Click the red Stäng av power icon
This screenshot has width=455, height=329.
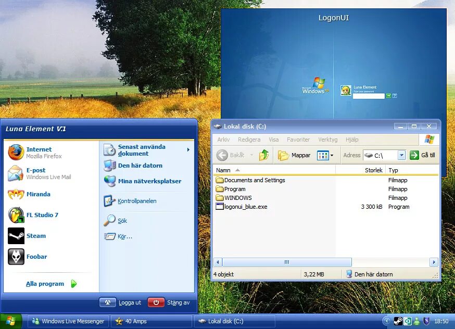(156, 302)
